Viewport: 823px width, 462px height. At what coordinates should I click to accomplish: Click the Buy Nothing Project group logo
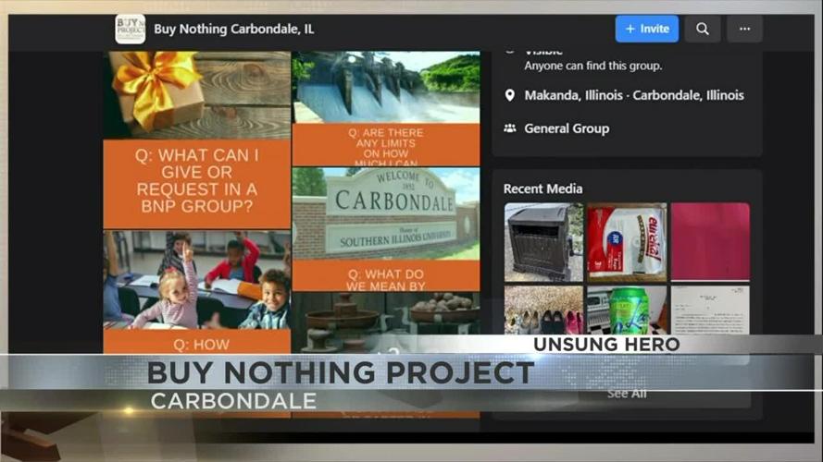point(131,29)
